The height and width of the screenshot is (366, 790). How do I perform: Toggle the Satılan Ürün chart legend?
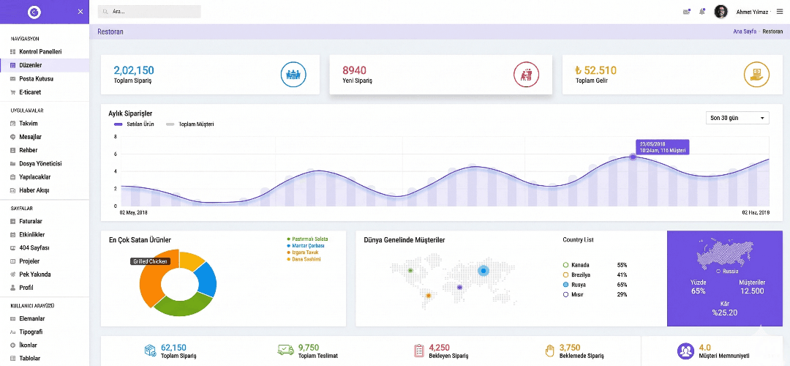pyautogui.click(x=133, y=124)
